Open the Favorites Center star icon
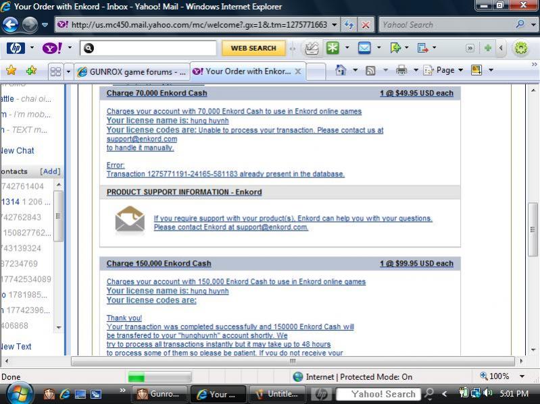This screenshot has height=404, width=540. coord(11,70)
